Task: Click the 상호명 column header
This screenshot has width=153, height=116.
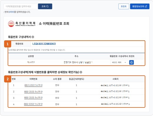Action: coord(31,56)
